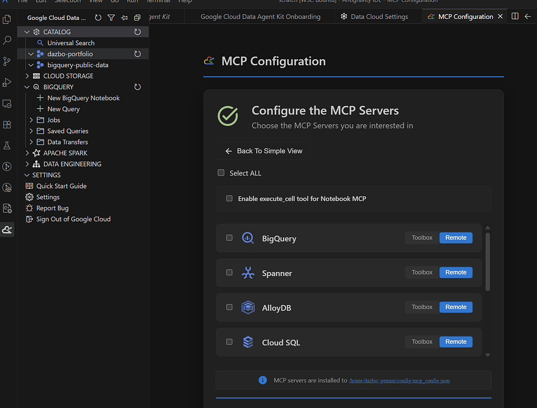Open the Search view in activity bar
537x408 pixels.
[x=7, y=40]
